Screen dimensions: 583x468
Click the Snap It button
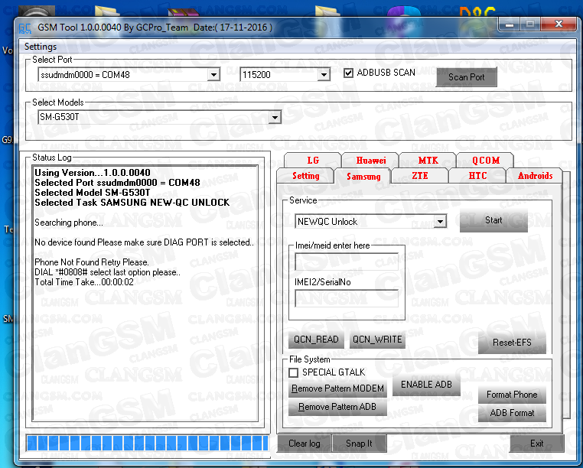tap(359, 444)
